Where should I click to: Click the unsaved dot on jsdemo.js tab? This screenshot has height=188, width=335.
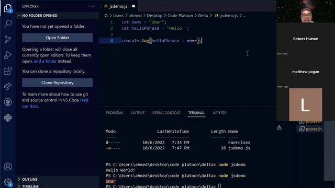click(133, 6)
